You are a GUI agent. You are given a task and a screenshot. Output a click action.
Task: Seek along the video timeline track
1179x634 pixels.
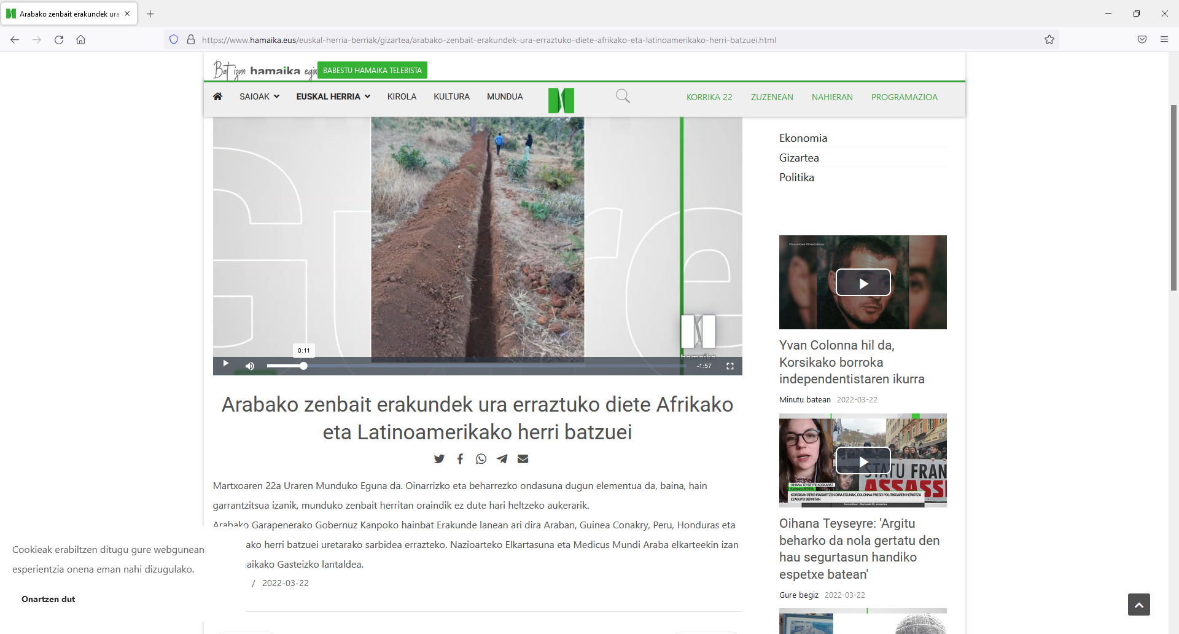tap(476, 366)
